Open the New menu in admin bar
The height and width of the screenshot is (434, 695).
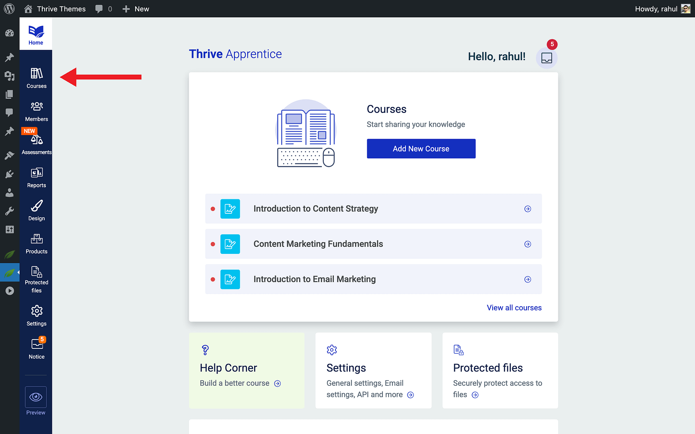coord(136,8)
